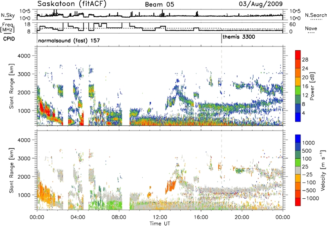Click the 28 tick on the Power colorbar
The image size is (327, 226).
click(305, 60)
